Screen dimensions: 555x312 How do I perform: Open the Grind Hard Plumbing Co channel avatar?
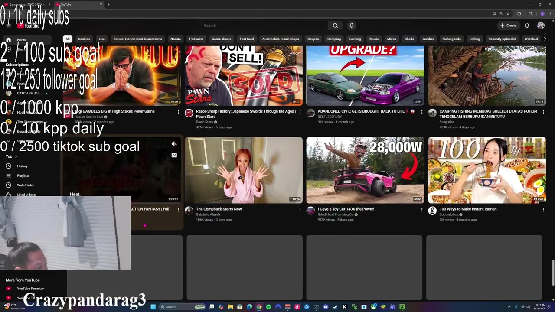(x=310, y=211)
